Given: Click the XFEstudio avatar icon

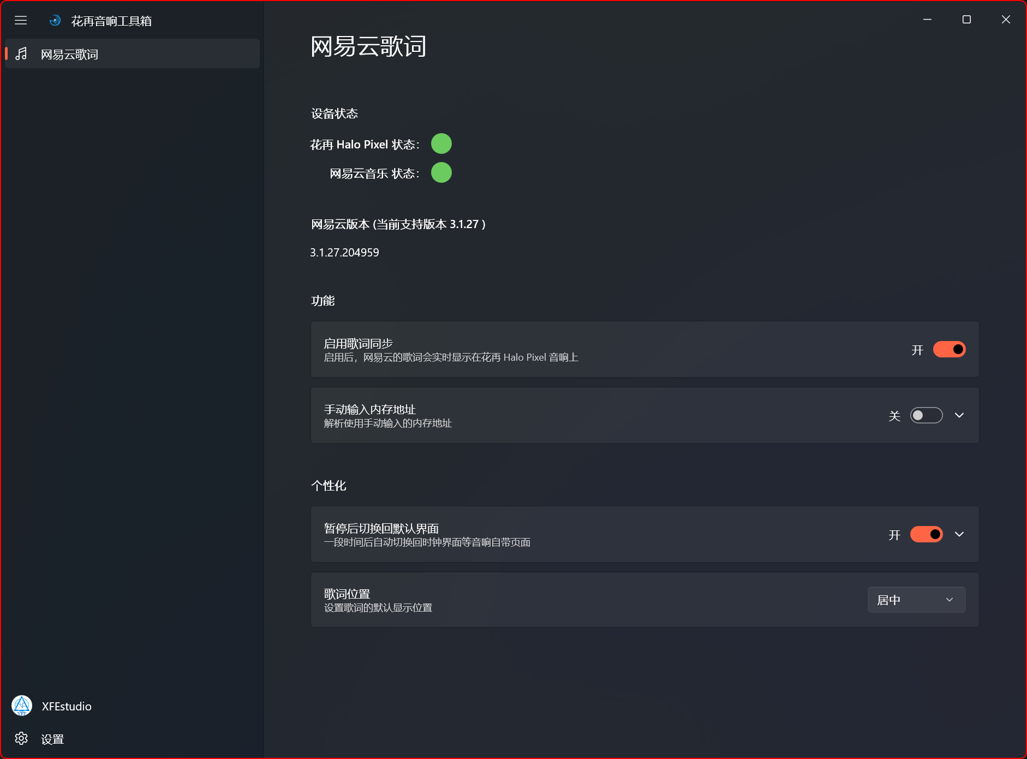Looking at the screenshot, I should (22, 706).
